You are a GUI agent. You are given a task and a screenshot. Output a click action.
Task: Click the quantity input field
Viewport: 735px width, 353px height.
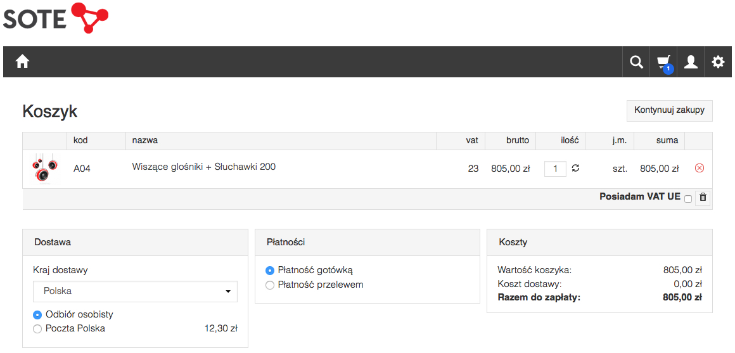(x=556, y=169)
